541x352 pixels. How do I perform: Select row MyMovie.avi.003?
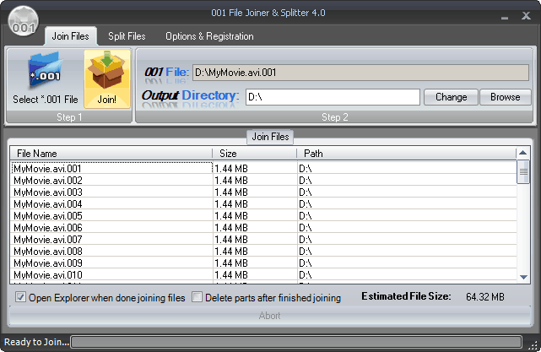[x=264, y=192]
